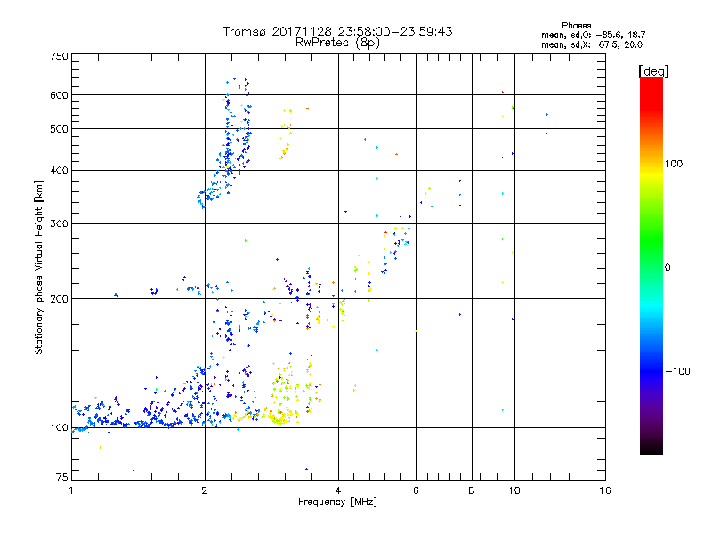This screenshot has height=534, width=712.
Task: Click the '1' frequency axis tick label
Action: pos(71,490)
